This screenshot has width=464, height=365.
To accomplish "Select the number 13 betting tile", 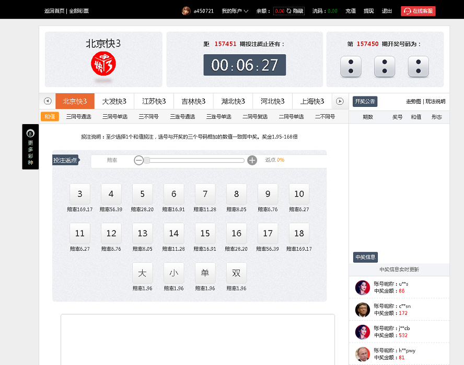I will (142, 233).
